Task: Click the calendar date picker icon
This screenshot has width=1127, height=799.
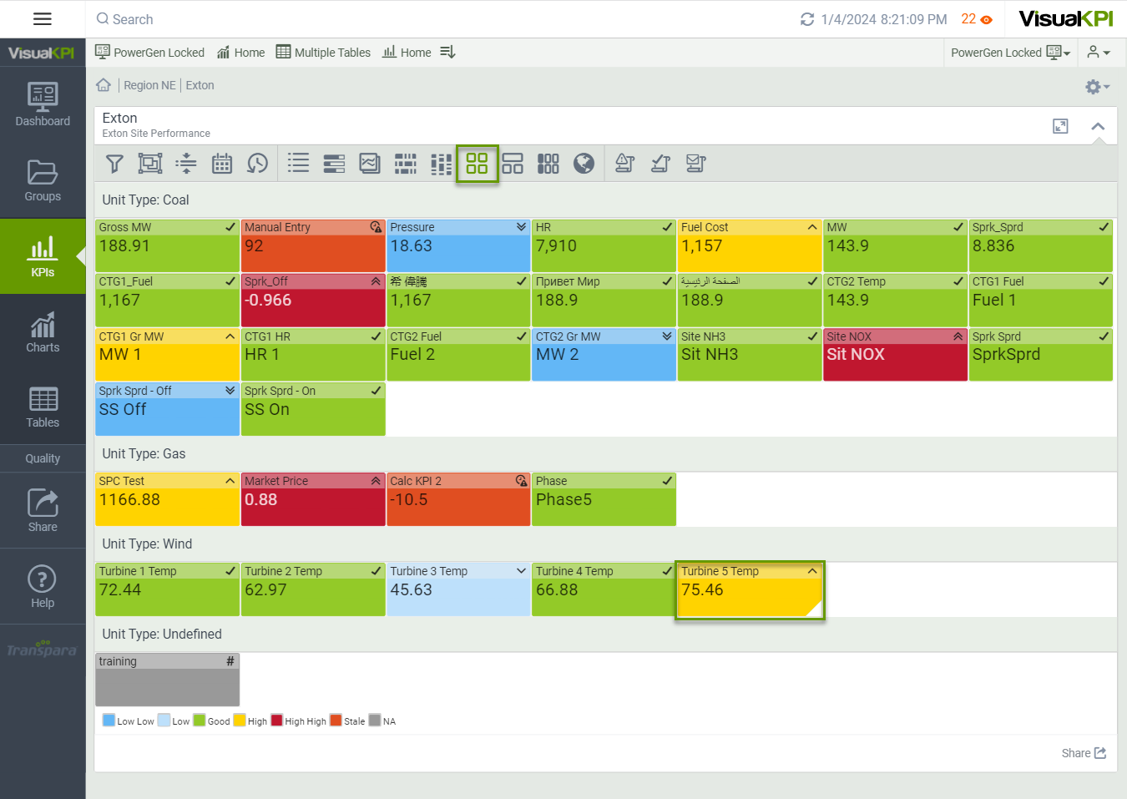Action: click(x=222, y=164)
